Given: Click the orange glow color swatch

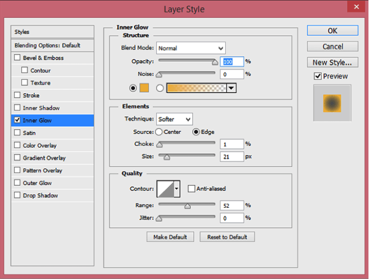Looking at the screenshot, I should [144, 88].
